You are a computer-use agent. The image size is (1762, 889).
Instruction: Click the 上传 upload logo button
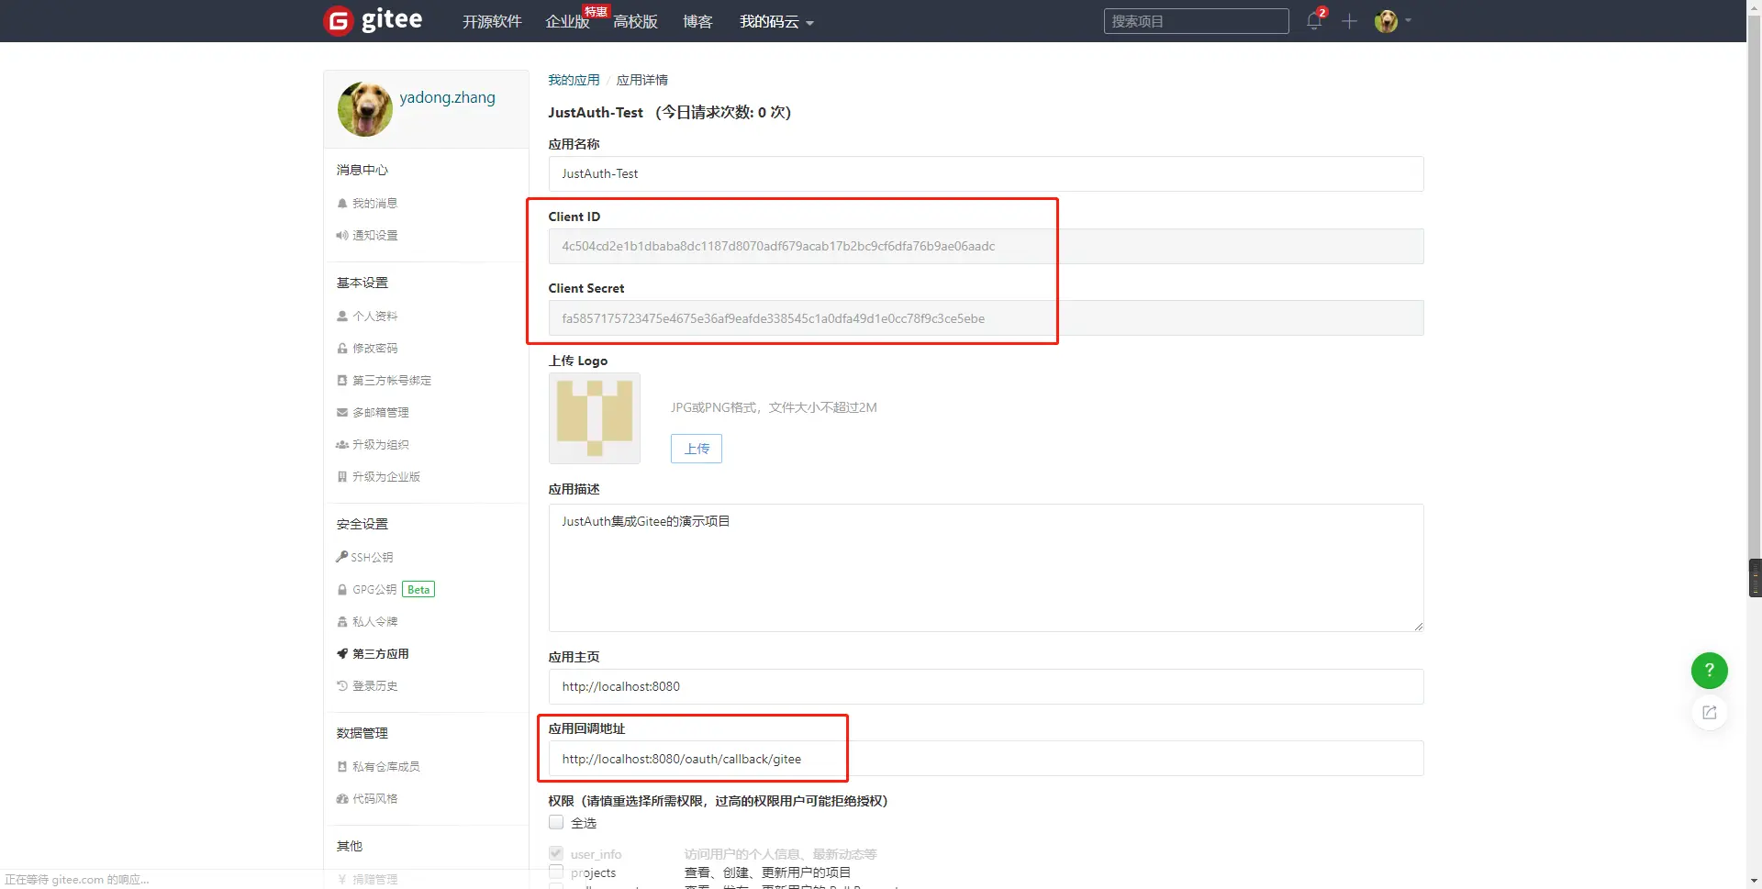[697, 449]
